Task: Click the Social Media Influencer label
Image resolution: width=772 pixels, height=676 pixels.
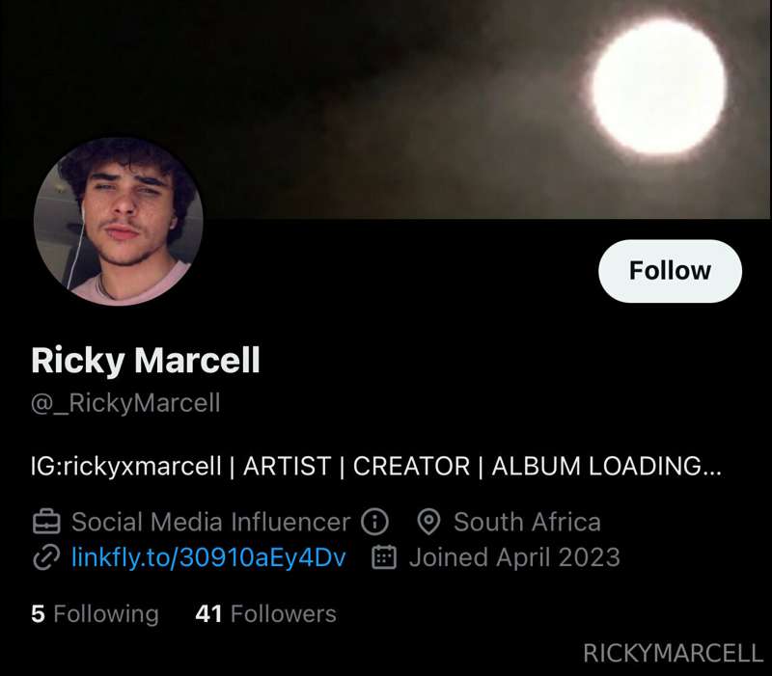Action: pos(210,523)
